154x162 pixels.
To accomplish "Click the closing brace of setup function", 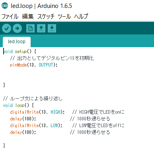I will (x=4, y=85).
